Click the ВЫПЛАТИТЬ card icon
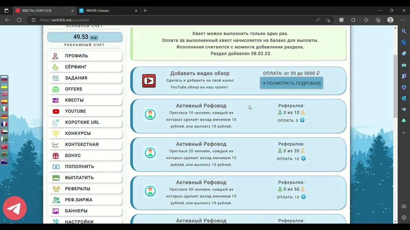The width and height of the screenshot is (410, 230). [x=56, y=178]
